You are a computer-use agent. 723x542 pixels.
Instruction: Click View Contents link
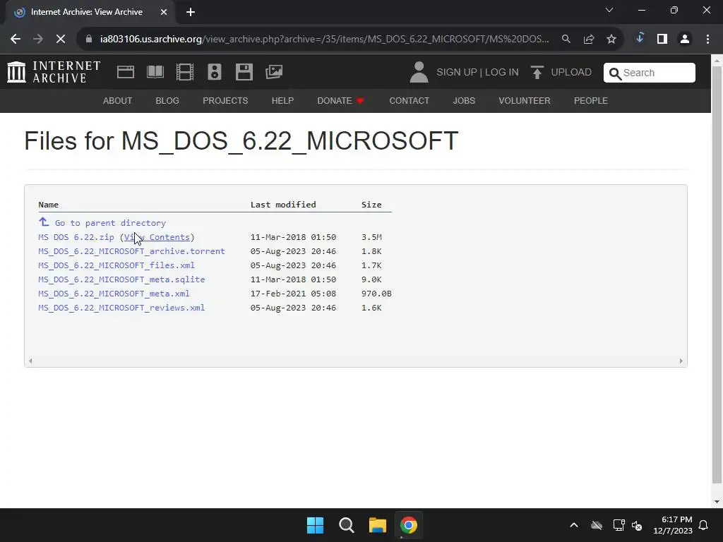[157, 237]
